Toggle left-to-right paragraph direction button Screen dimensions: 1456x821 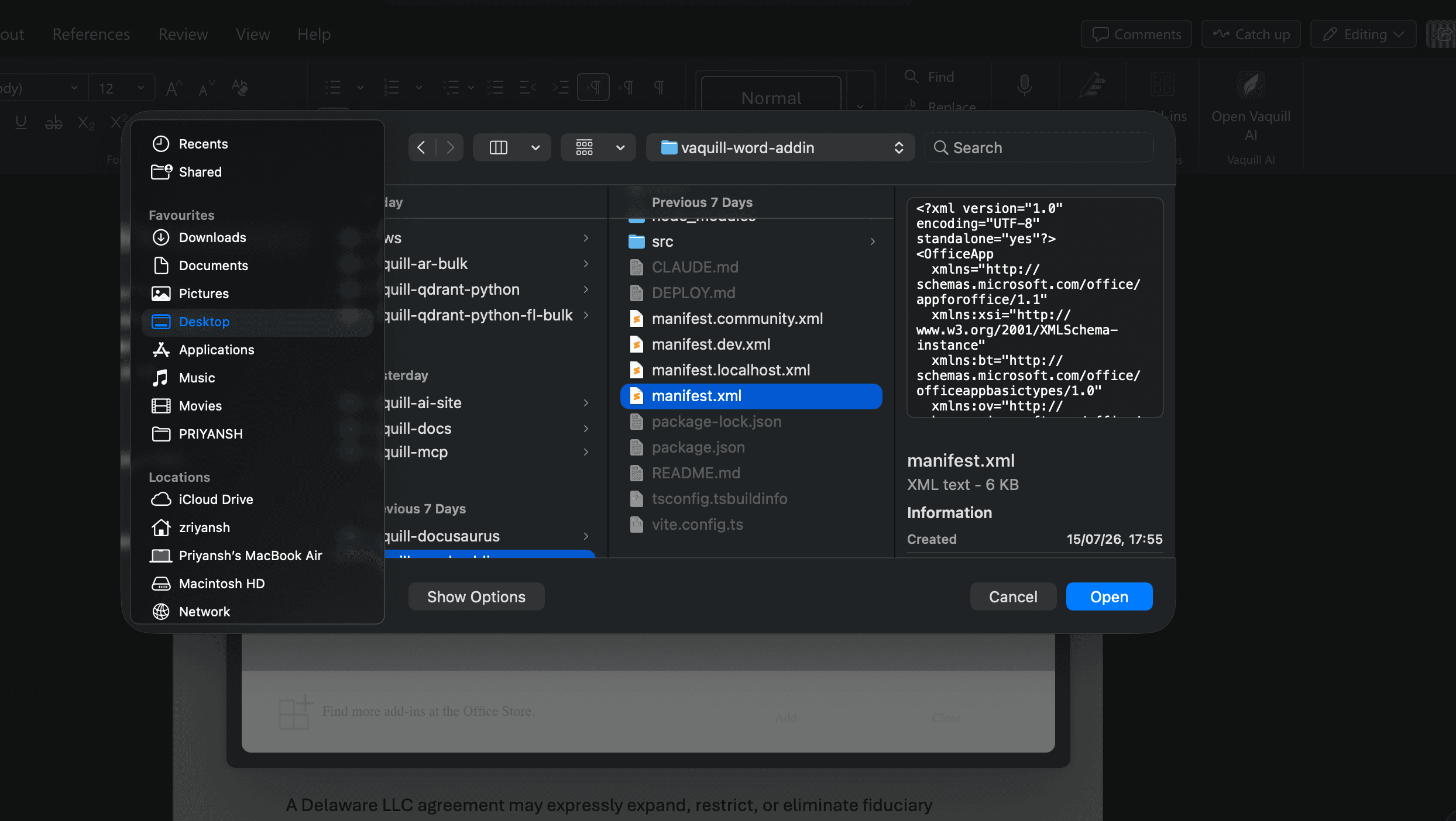tap(593, 88)
